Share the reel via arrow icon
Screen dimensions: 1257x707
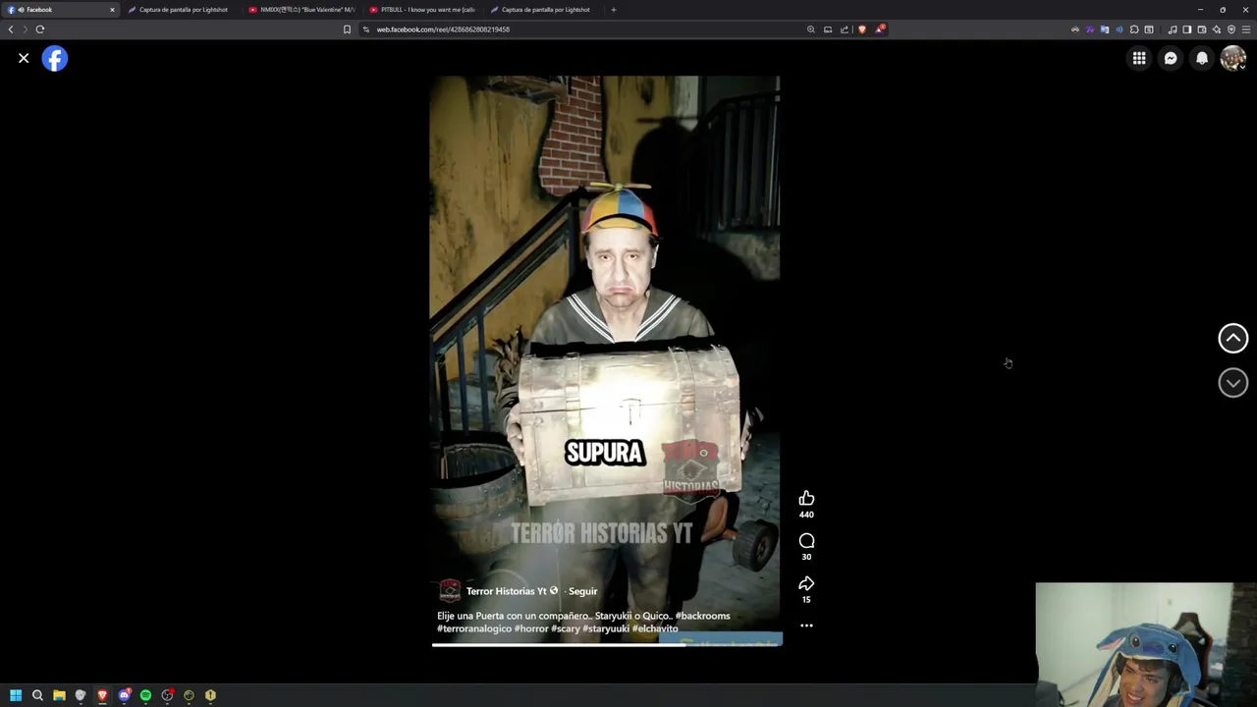click(806, 584)
